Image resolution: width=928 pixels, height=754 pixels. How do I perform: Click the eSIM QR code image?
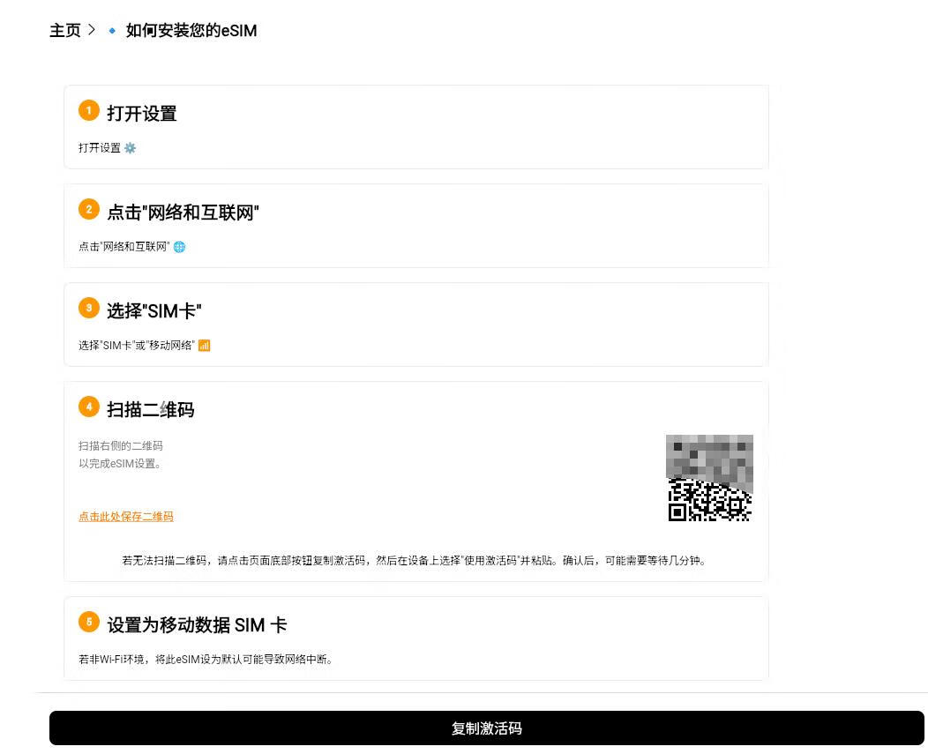[709, 478]
